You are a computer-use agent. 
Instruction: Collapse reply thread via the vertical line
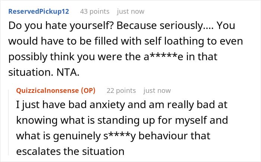[x=9, y=122]
